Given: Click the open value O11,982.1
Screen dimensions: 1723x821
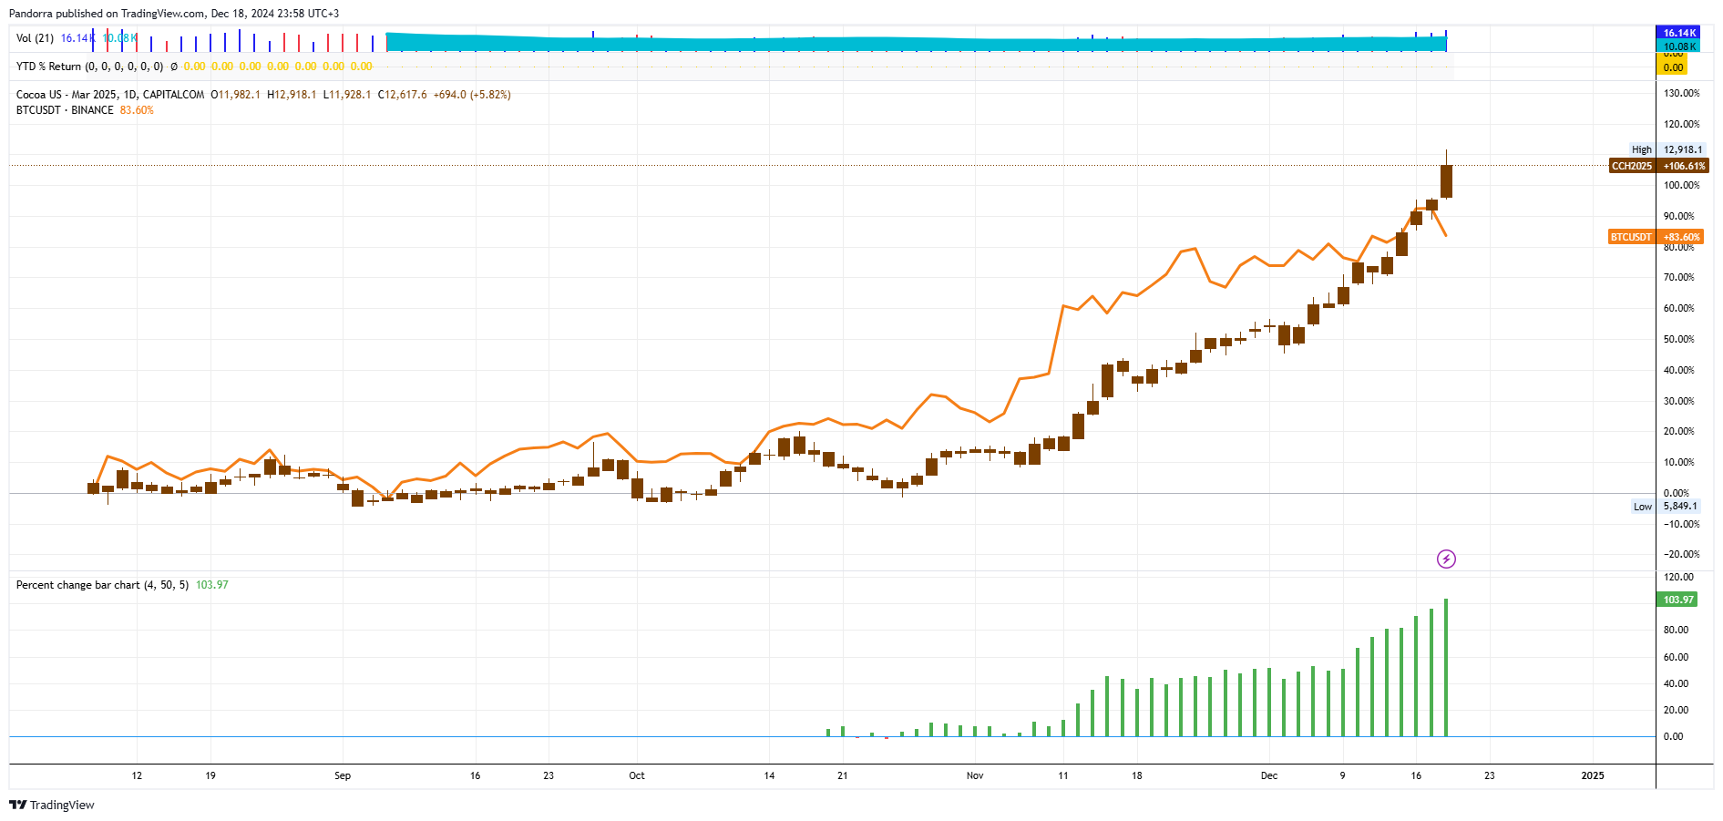Looking at the screenshot, I should point(235,95).
